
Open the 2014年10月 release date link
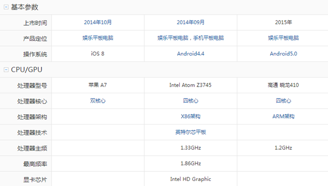click(x=98, y=22)
